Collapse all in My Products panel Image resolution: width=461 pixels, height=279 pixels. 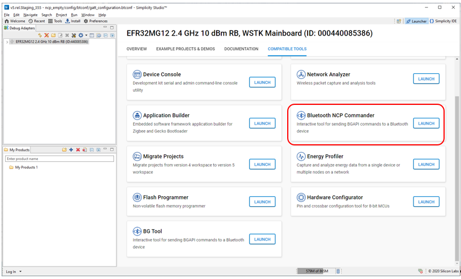[92, 150]
